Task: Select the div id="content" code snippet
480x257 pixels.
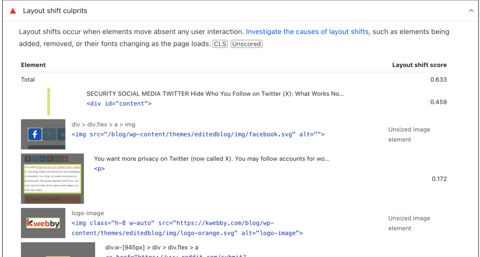Action: coord(119,103)
